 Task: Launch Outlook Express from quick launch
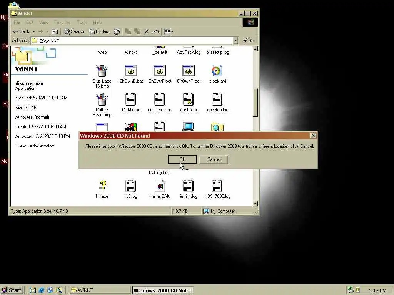tap(50, 290)
